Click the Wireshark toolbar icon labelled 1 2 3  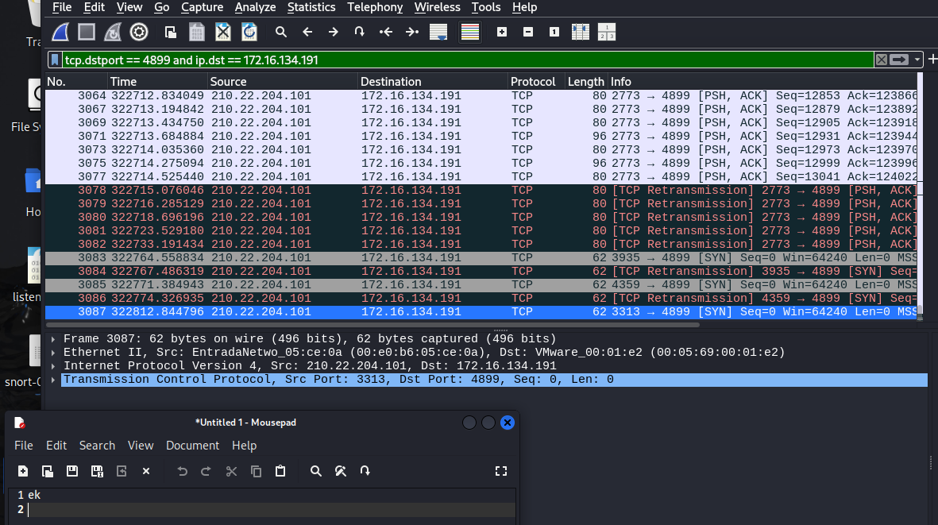[607, 33]
